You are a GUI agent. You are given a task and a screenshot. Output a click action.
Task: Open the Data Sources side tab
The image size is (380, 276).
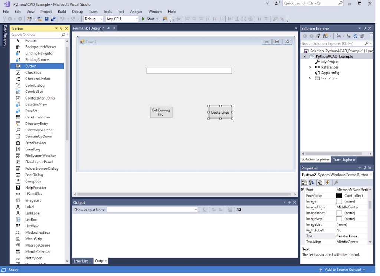tap(5, 35)
